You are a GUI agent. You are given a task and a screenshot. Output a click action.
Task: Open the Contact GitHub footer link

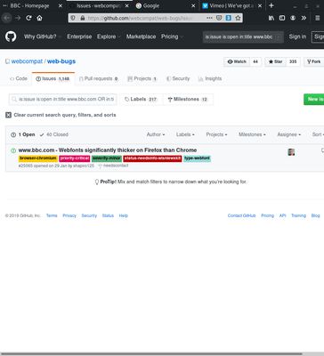click(x=241, y=215)
